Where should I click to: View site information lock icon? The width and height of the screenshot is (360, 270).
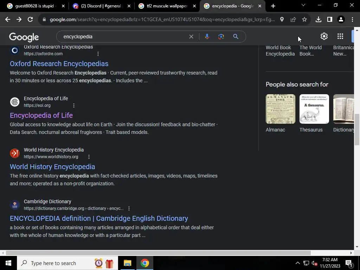tap(44, 20)
